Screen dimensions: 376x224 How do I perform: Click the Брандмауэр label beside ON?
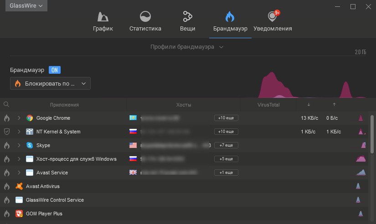click(27, 70)
